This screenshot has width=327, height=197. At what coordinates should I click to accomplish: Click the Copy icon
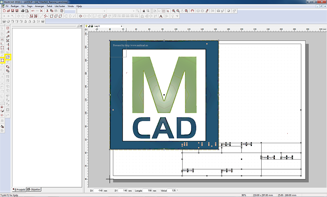coord(51,11)
